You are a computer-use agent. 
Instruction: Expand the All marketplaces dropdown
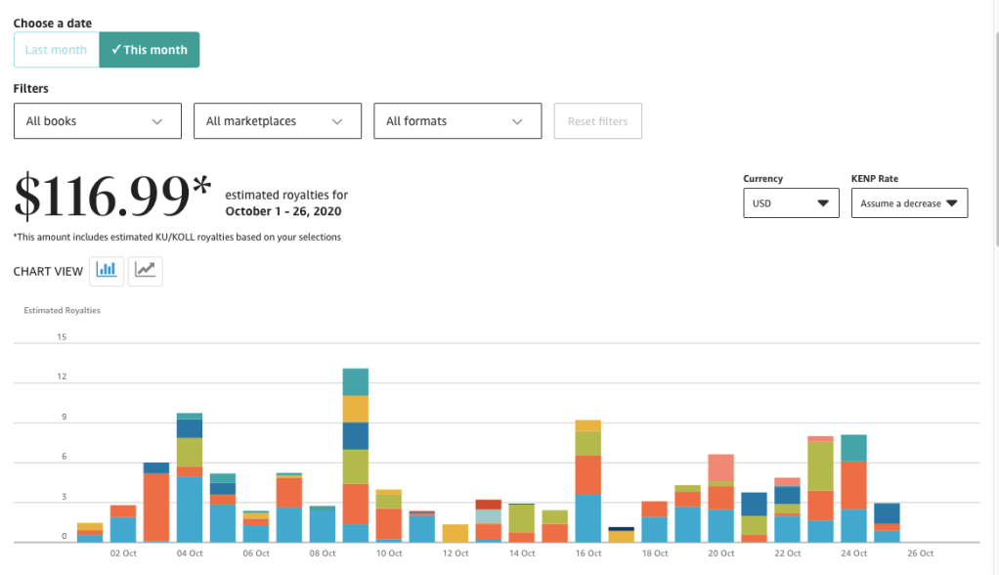tap(278, 121)
